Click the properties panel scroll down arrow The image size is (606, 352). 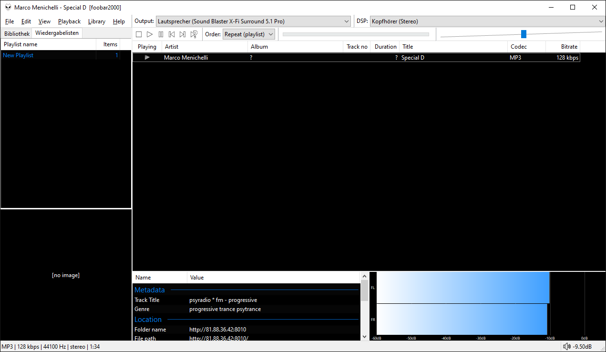point(365,337)
